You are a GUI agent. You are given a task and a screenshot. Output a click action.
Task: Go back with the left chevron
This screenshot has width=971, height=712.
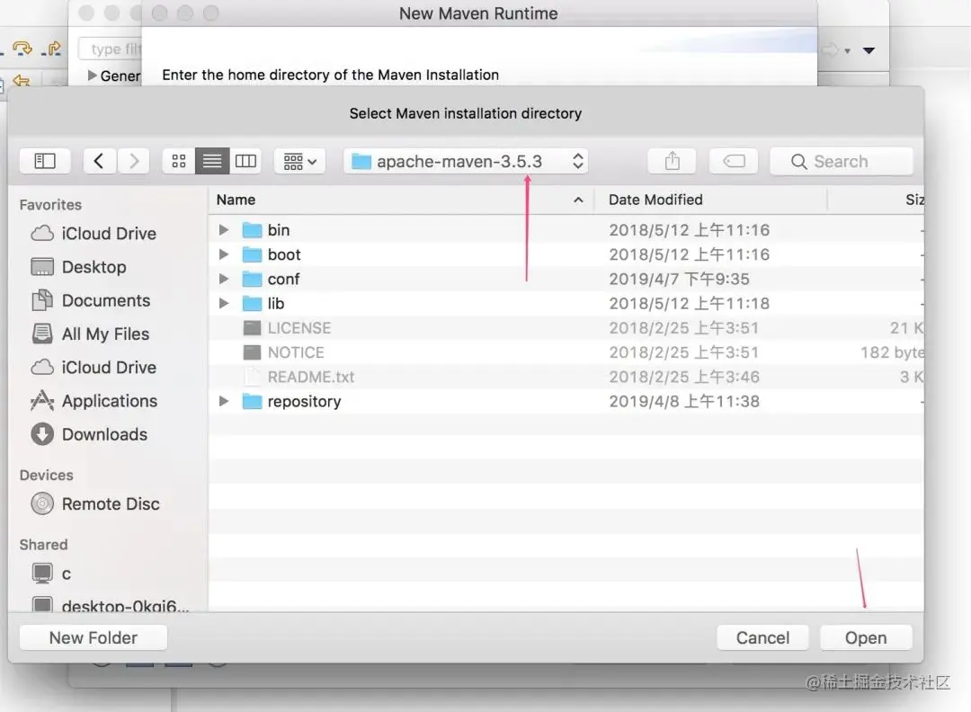[x=99, y=162]
